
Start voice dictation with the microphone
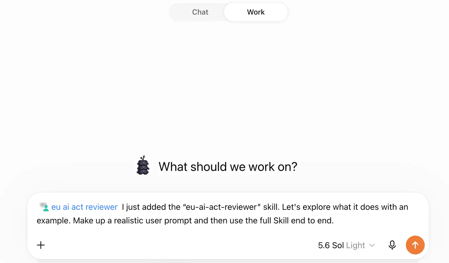[x=392, y=245]
